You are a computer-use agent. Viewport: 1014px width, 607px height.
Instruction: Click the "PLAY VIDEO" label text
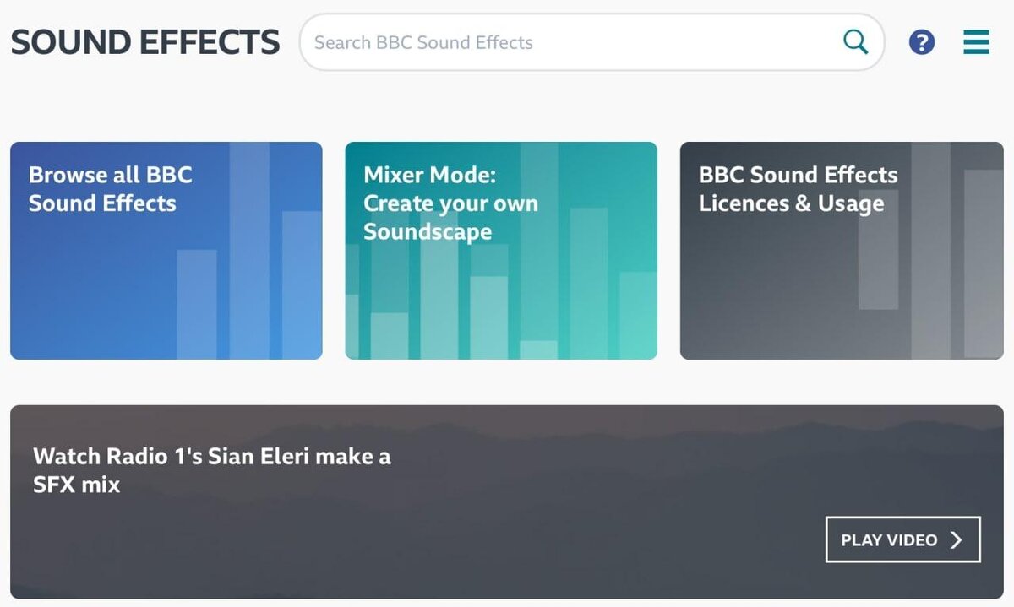[x=888, y=540]
